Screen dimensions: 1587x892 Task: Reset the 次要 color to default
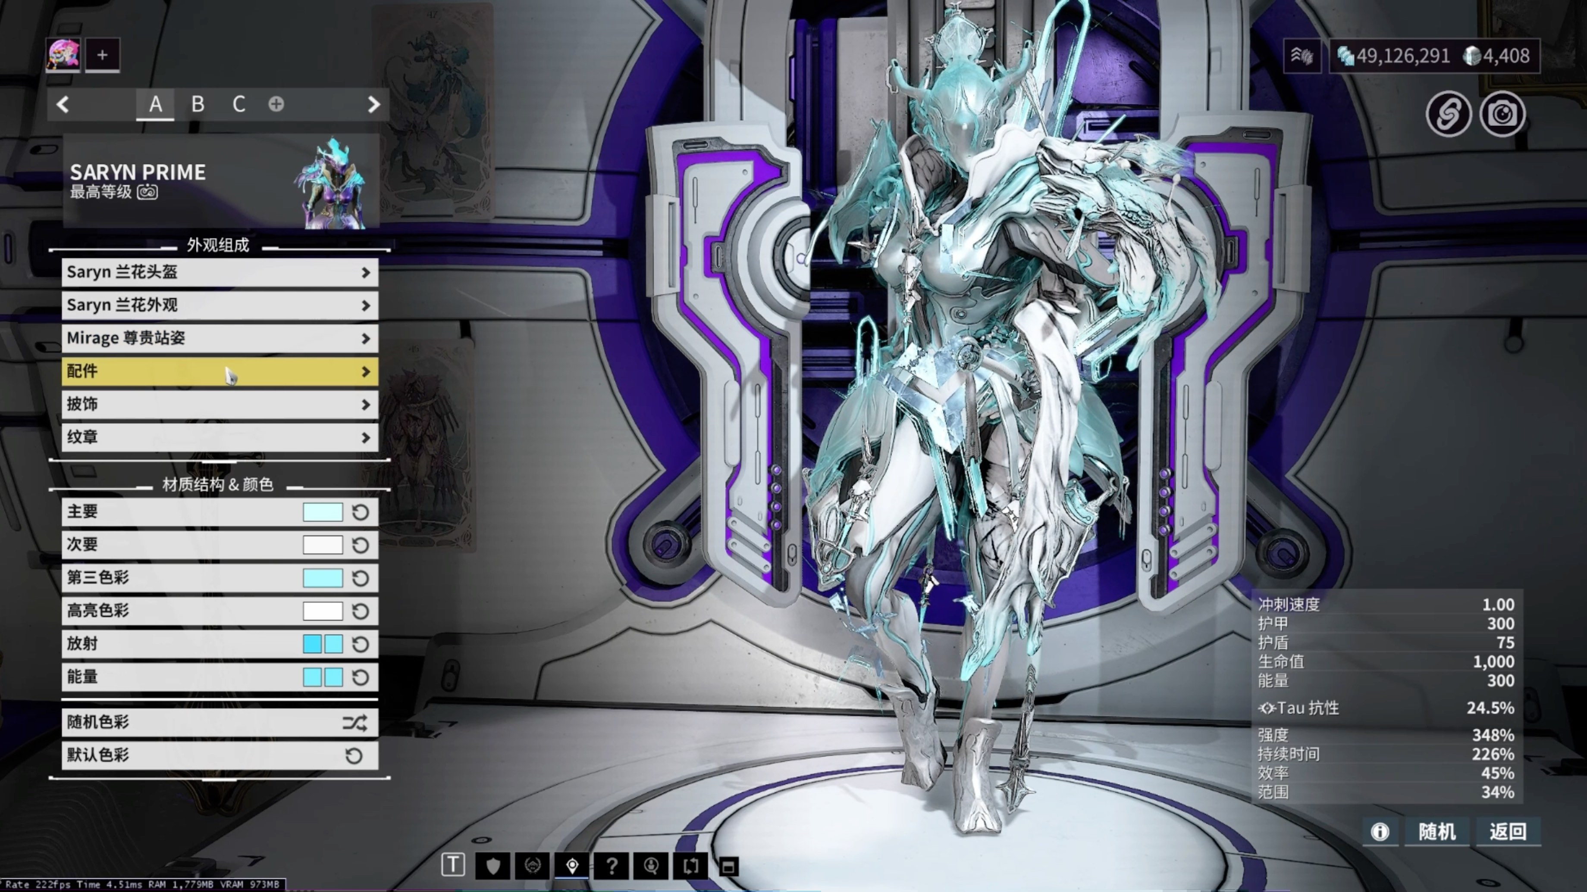(361, 545)
